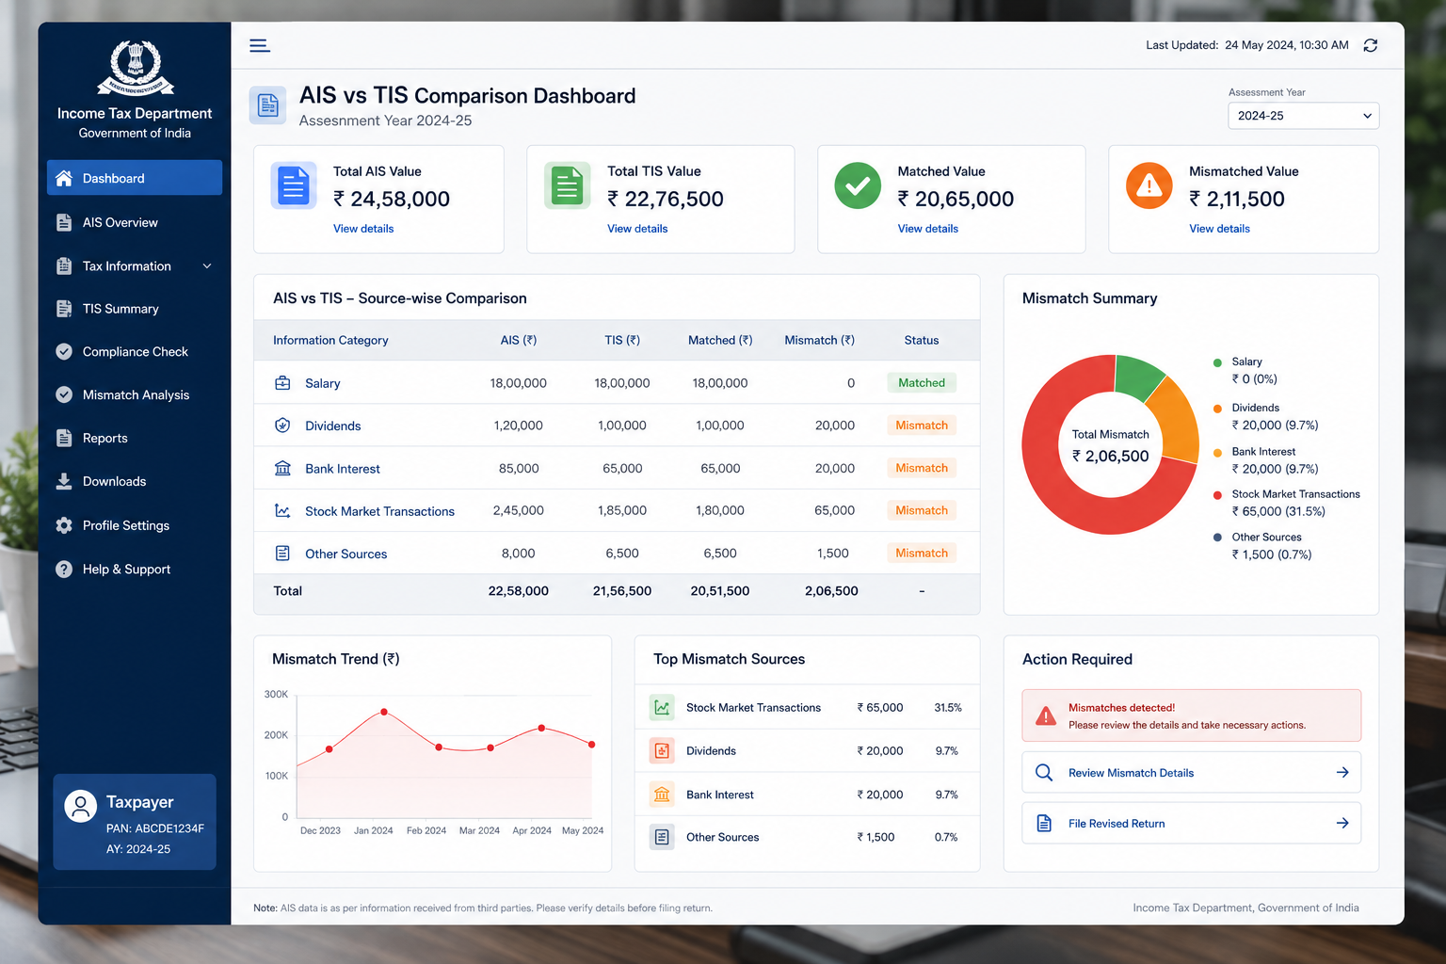
Task: Expand the Tax Information submenu chevron
Action: 207,266
